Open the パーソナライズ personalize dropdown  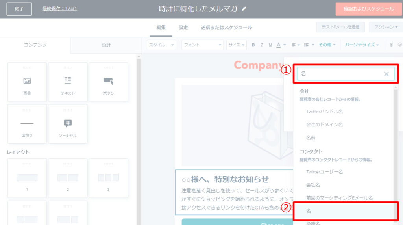pyautogui.click(x=362, y=45)
